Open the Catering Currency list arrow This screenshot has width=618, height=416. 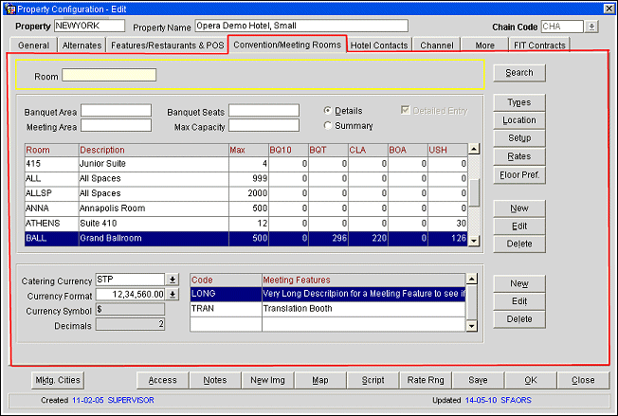(173, 280)
